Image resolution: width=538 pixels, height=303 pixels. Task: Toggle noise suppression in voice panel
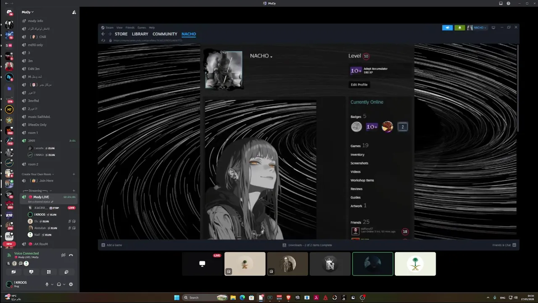63,255
